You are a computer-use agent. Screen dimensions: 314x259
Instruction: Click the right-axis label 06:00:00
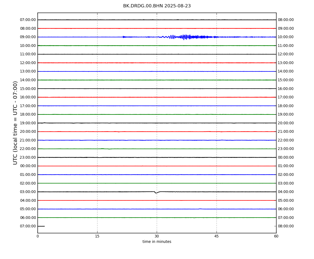tap(286, 209)
